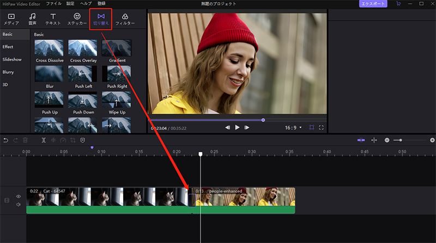This screenshot has height=243, width=436.
Task: Click the timeline playhead handle
Action: 200,154
